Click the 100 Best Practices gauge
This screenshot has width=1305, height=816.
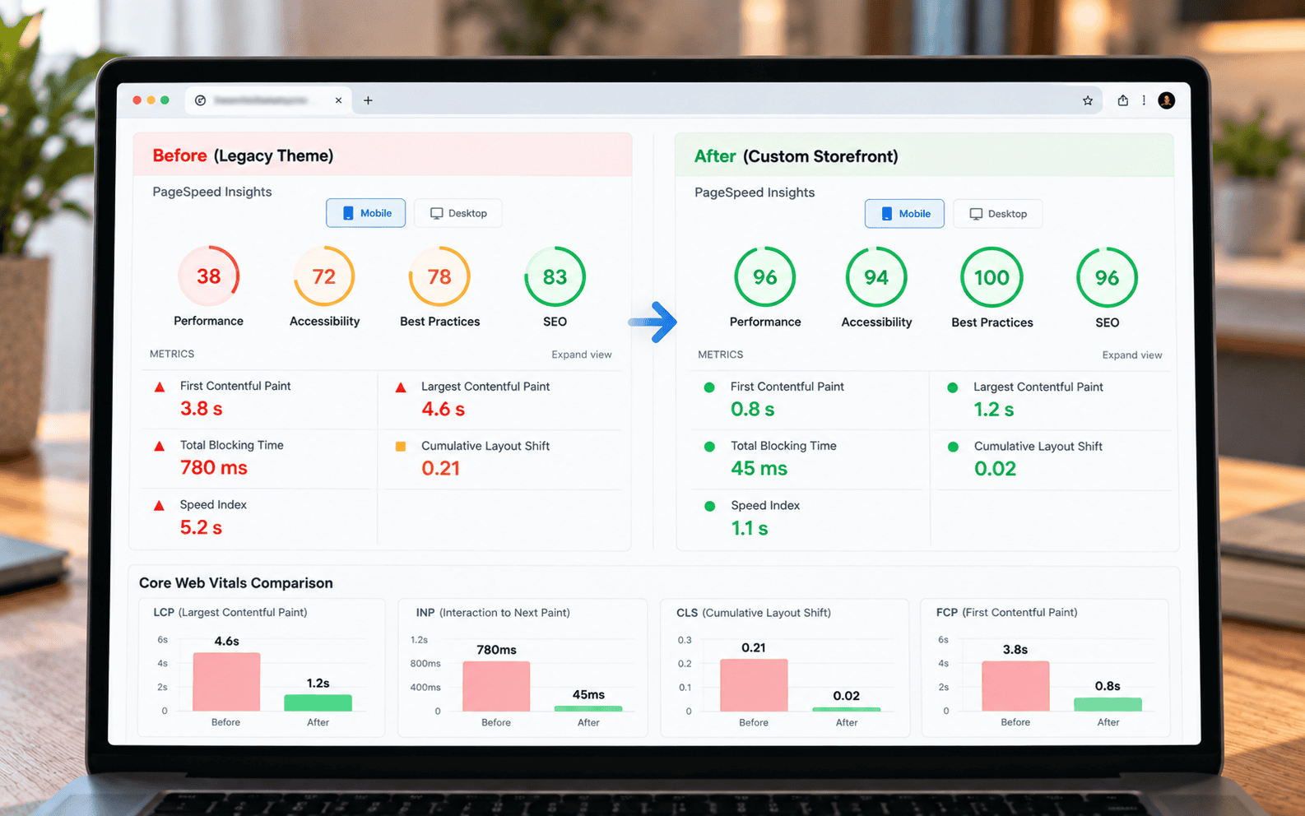tap(992, 277)
